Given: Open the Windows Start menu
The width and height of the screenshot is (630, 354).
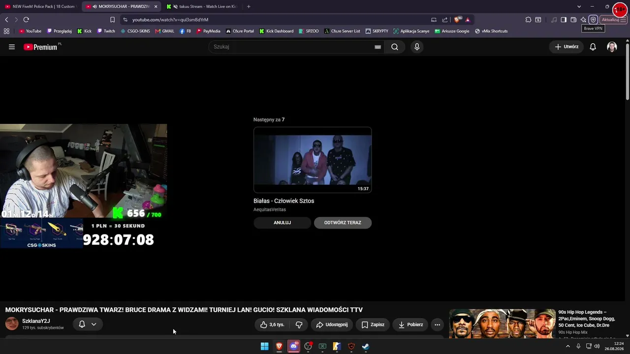Looking at the screenshot, I should (x=264, y=346).
